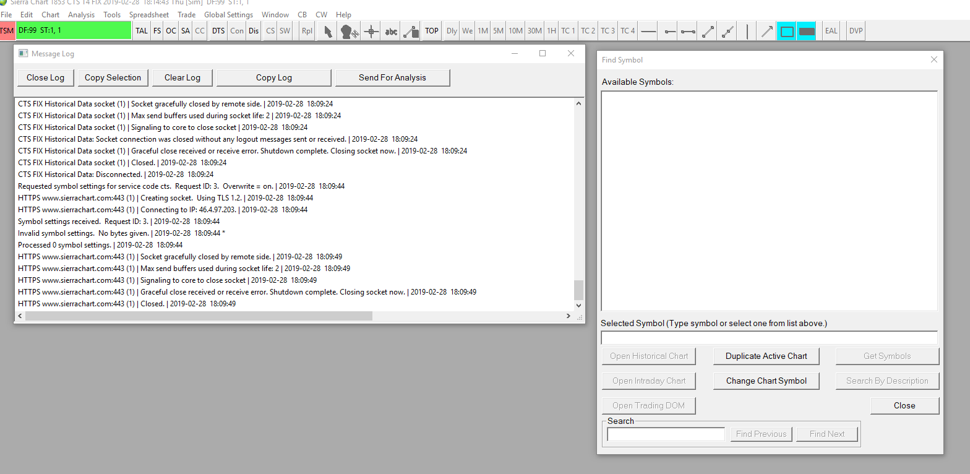Click the Close button in Find Symbol
The height and width of the screenshot is (474, 970).
pos(904,405)
